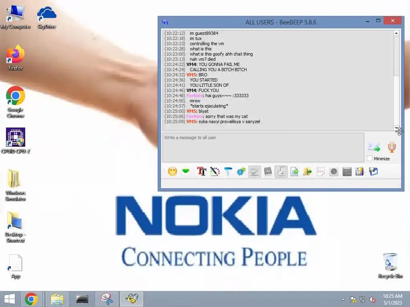The width and height of the screenshot is (410, 307).
Task: Record voice message with microphone icon
Action: click(392, 147)
